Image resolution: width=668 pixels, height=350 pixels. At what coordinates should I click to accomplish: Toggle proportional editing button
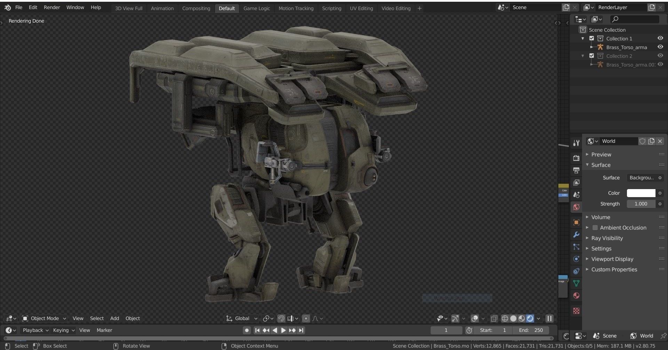click(x=306, y=318)
